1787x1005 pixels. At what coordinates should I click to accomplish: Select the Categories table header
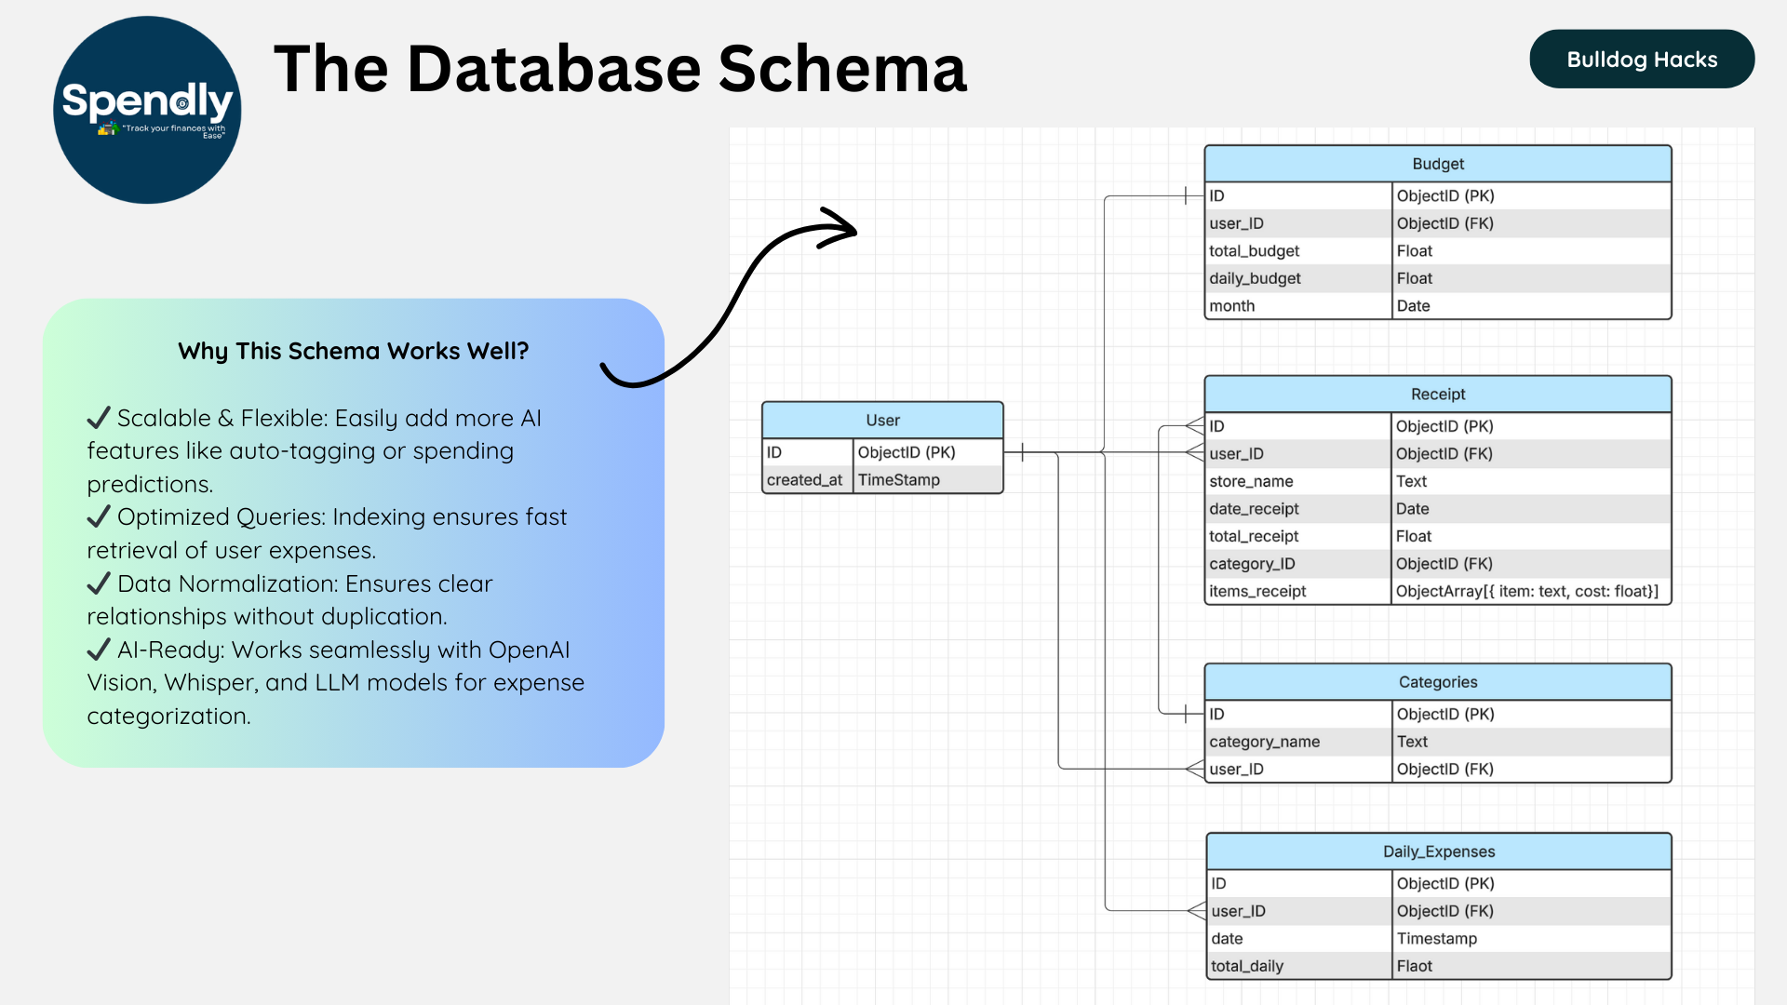tap(1437, 682)
